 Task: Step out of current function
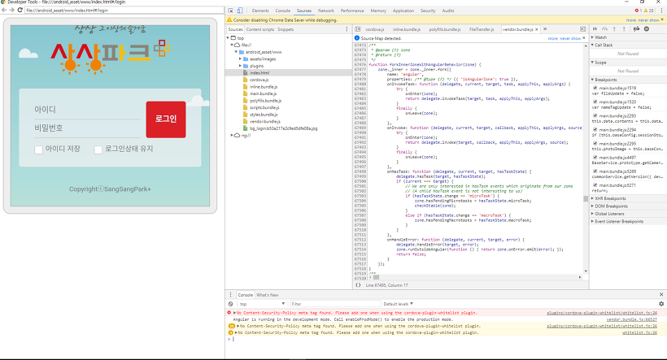[624, 29]
